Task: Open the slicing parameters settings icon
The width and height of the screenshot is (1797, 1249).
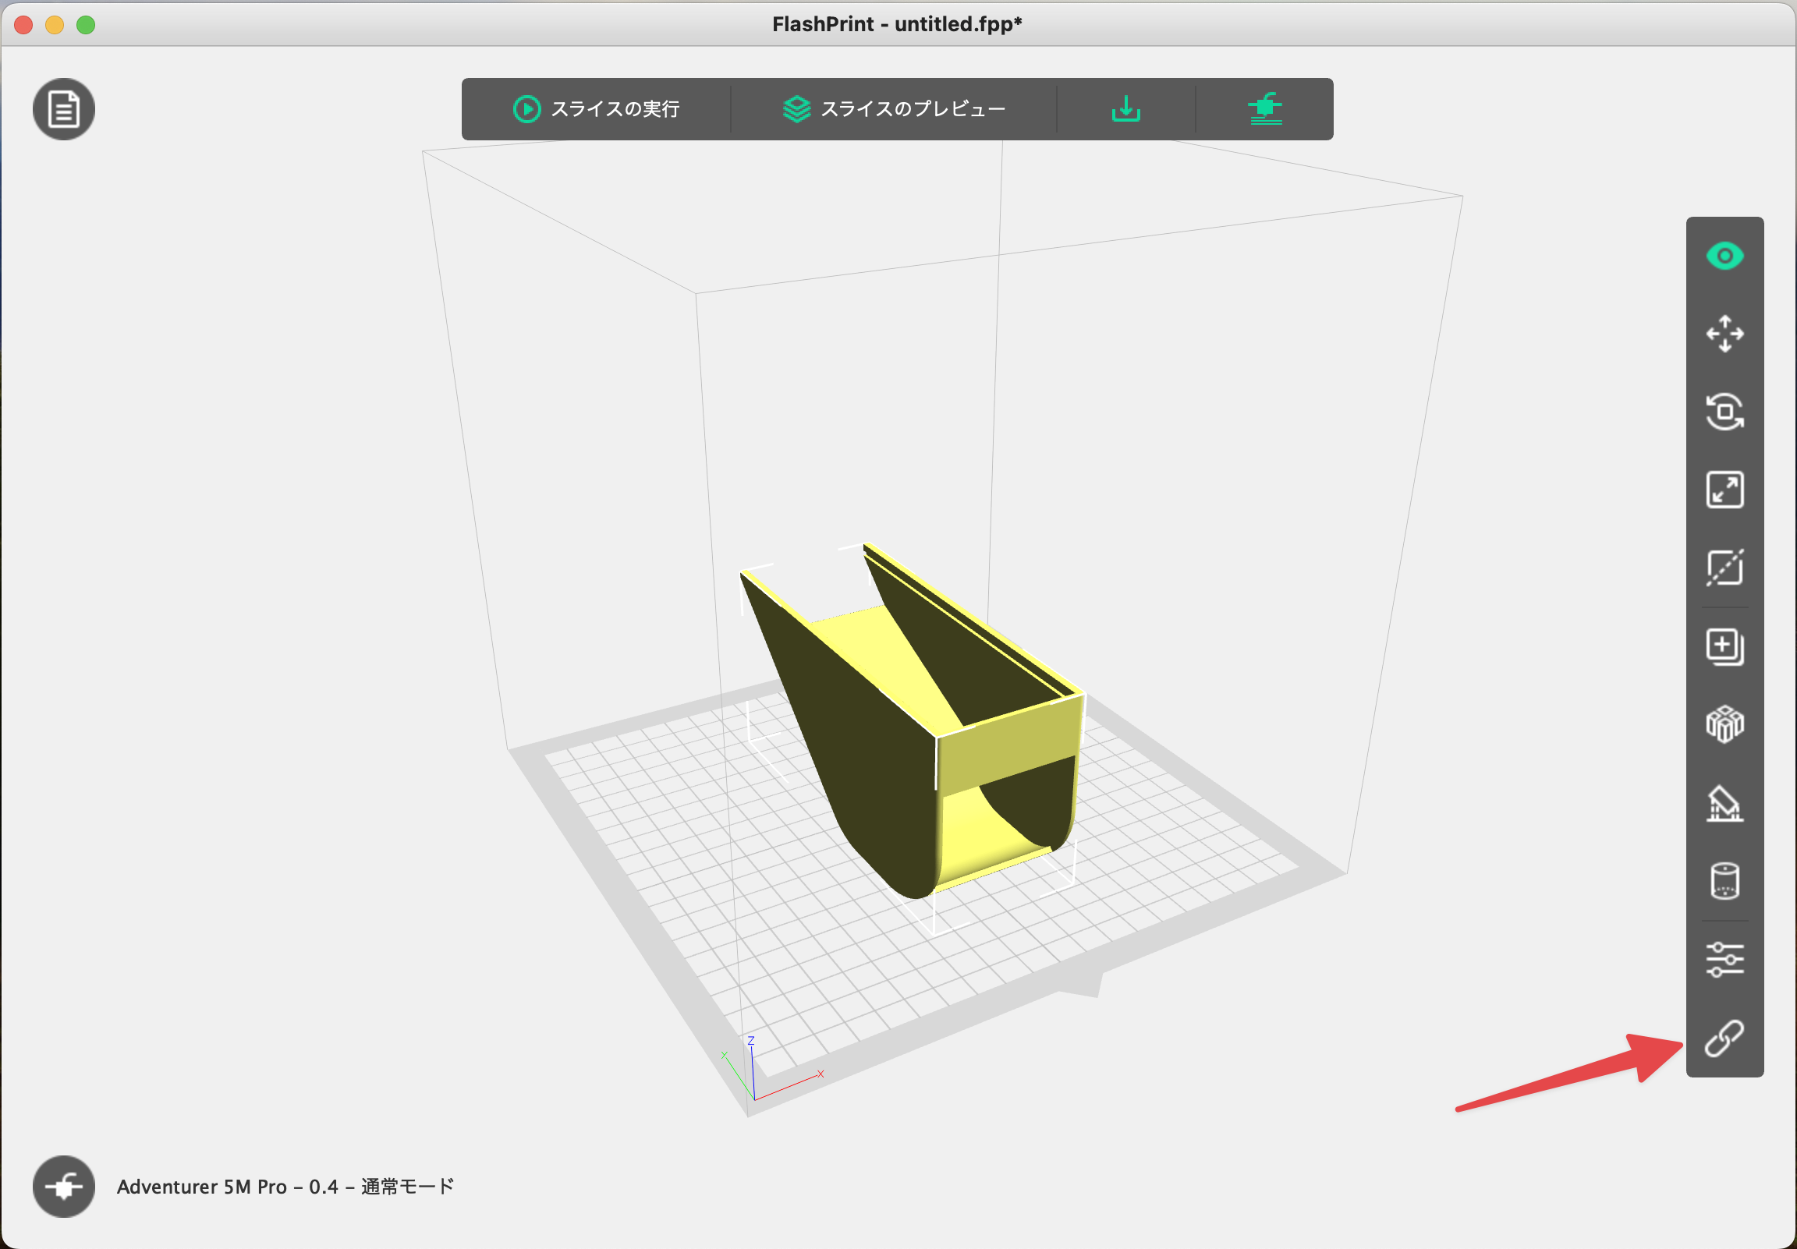Action: pos(1724,961)
